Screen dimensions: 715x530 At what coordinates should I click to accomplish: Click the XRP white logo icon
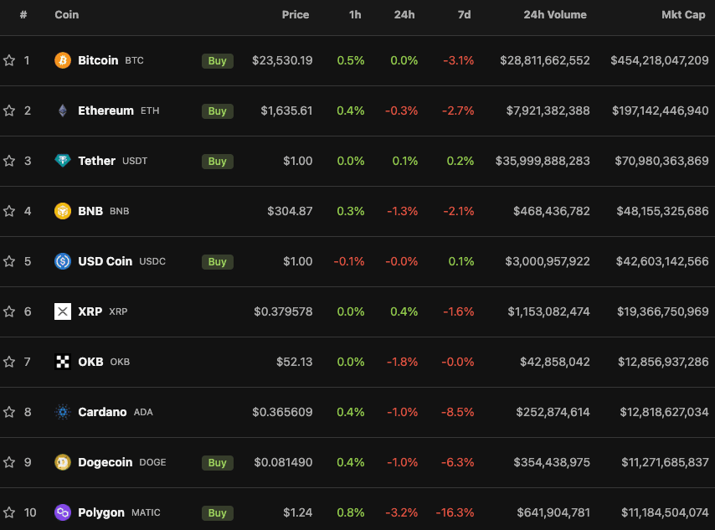pyautogui.click(x=63, y=311)
